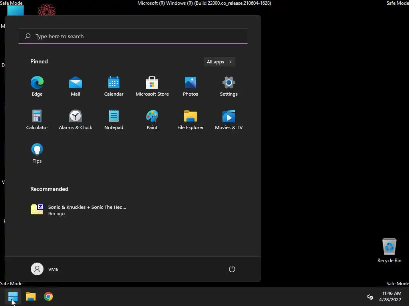The image size is (409, 306).
Task: Open recommended Sonic & Knuckles file
Action: [79, 210]
